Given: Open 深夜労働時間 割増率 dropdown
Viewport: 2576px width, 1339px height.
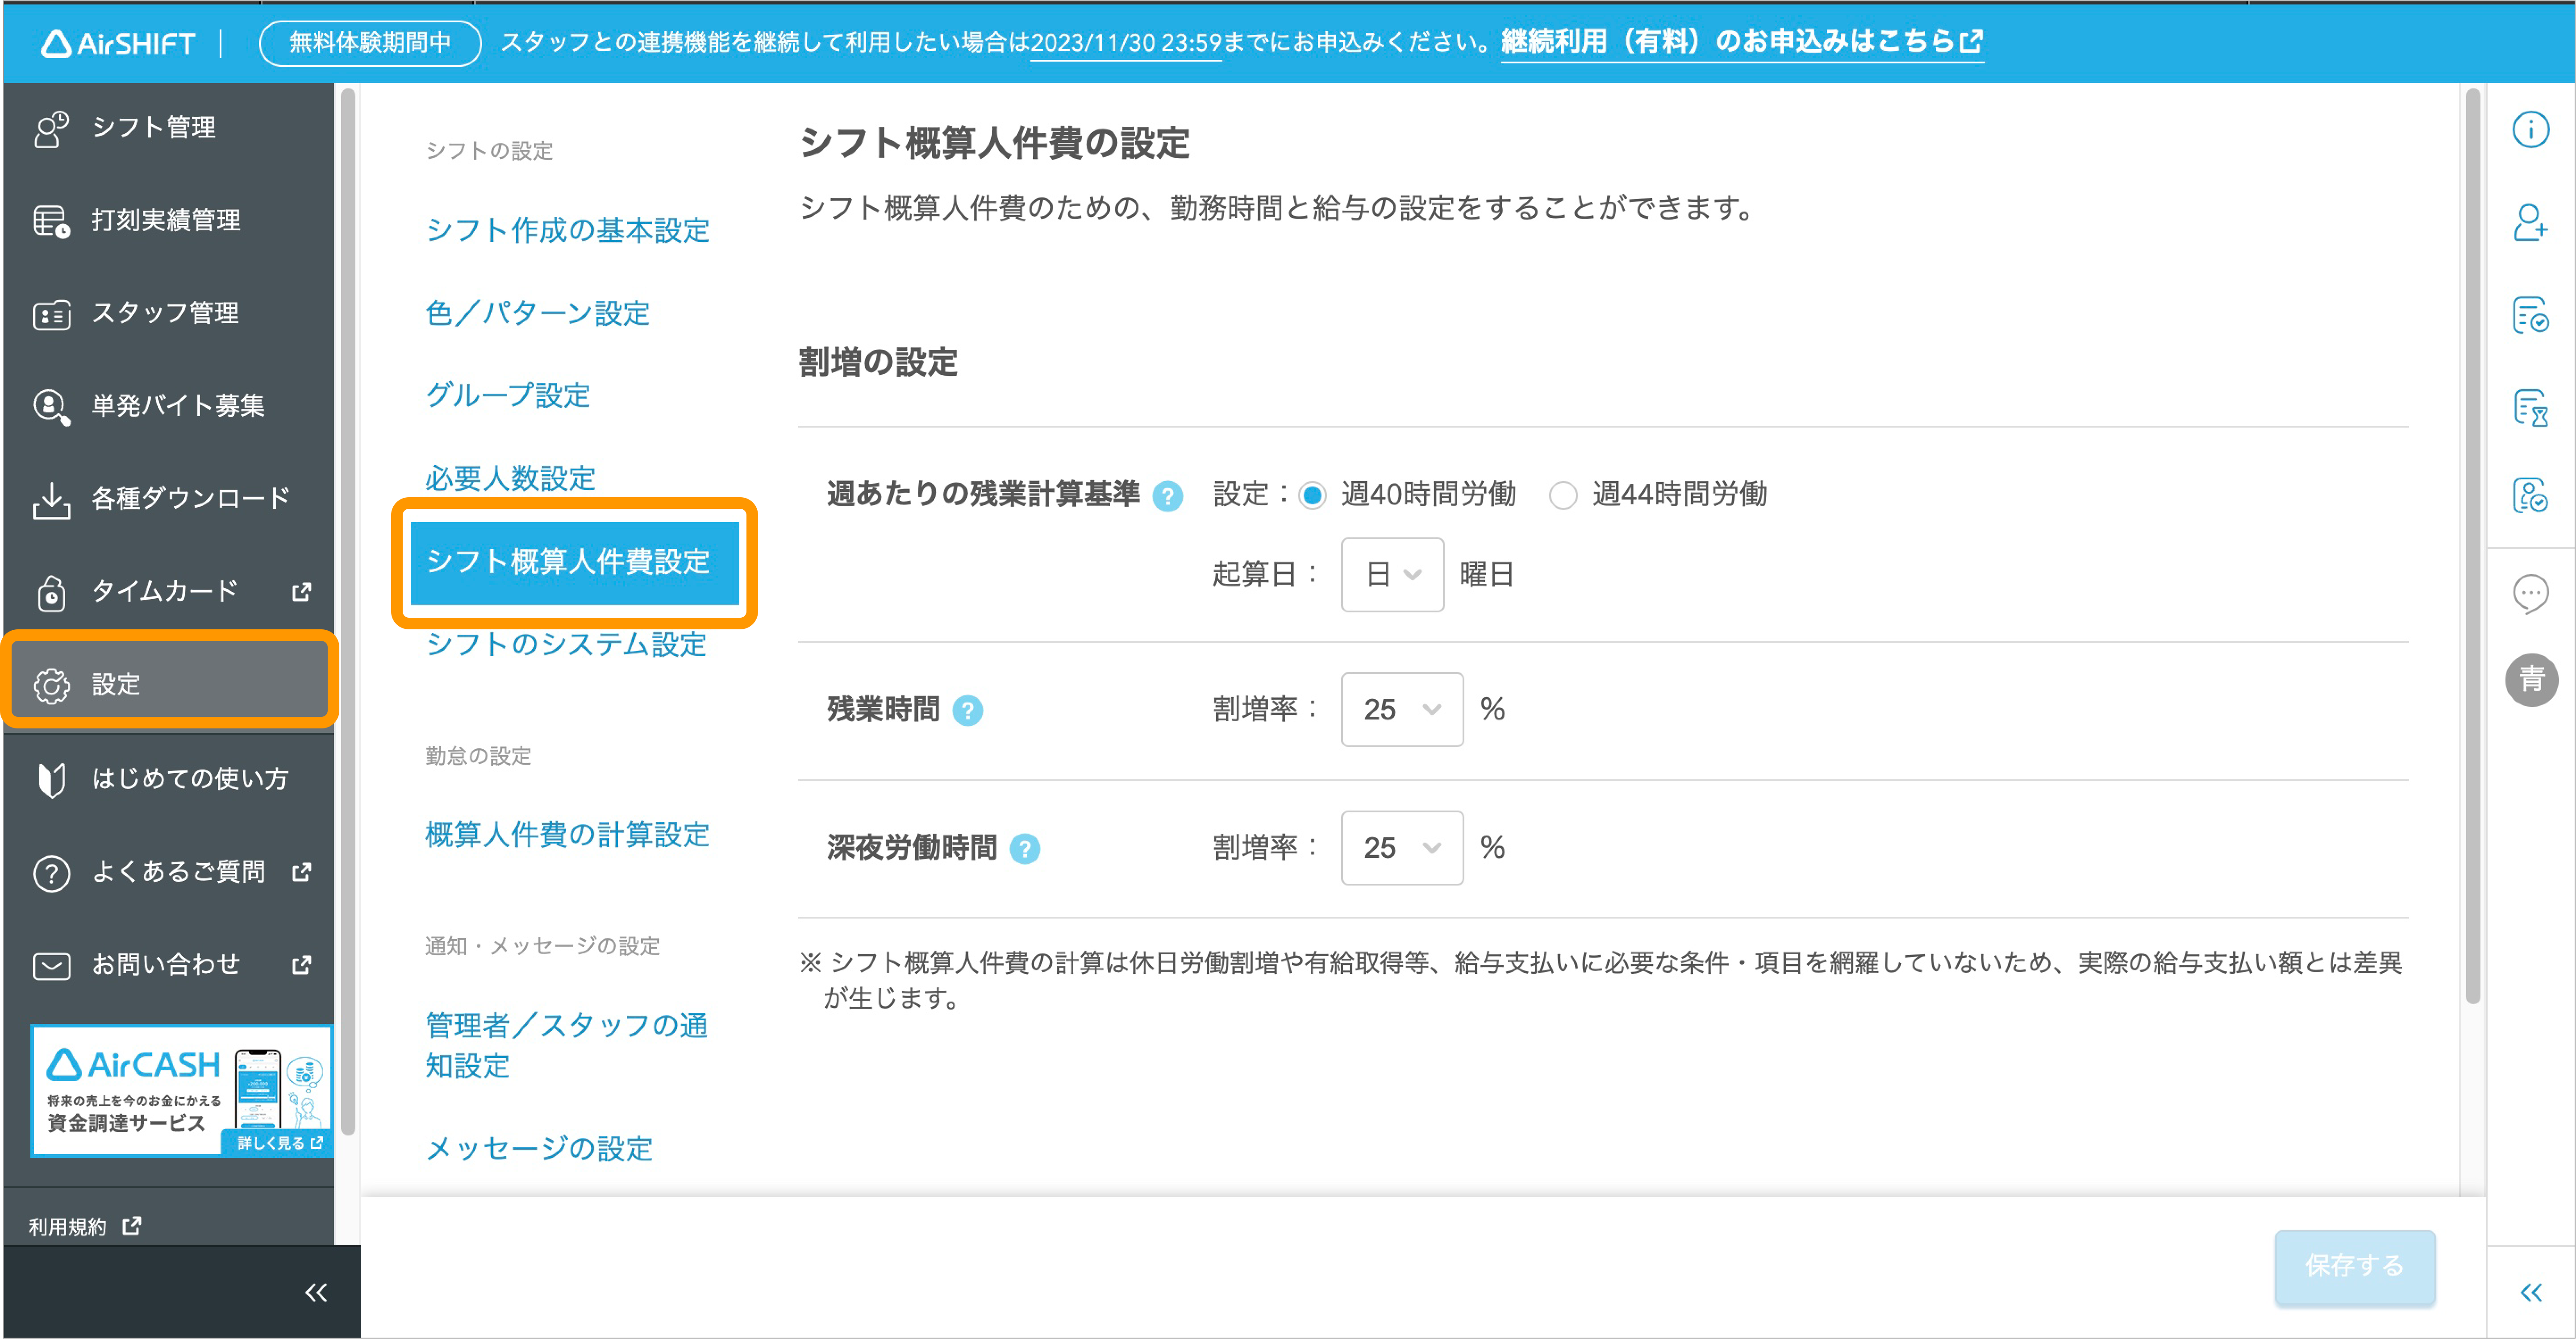Looking at the screenshot, I should click(1401, 847).
